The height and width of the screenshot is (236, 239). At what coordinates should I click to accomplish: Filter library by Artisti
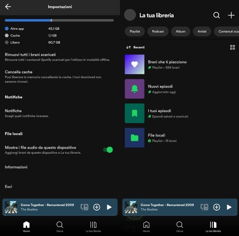click(x=202, y=31)
